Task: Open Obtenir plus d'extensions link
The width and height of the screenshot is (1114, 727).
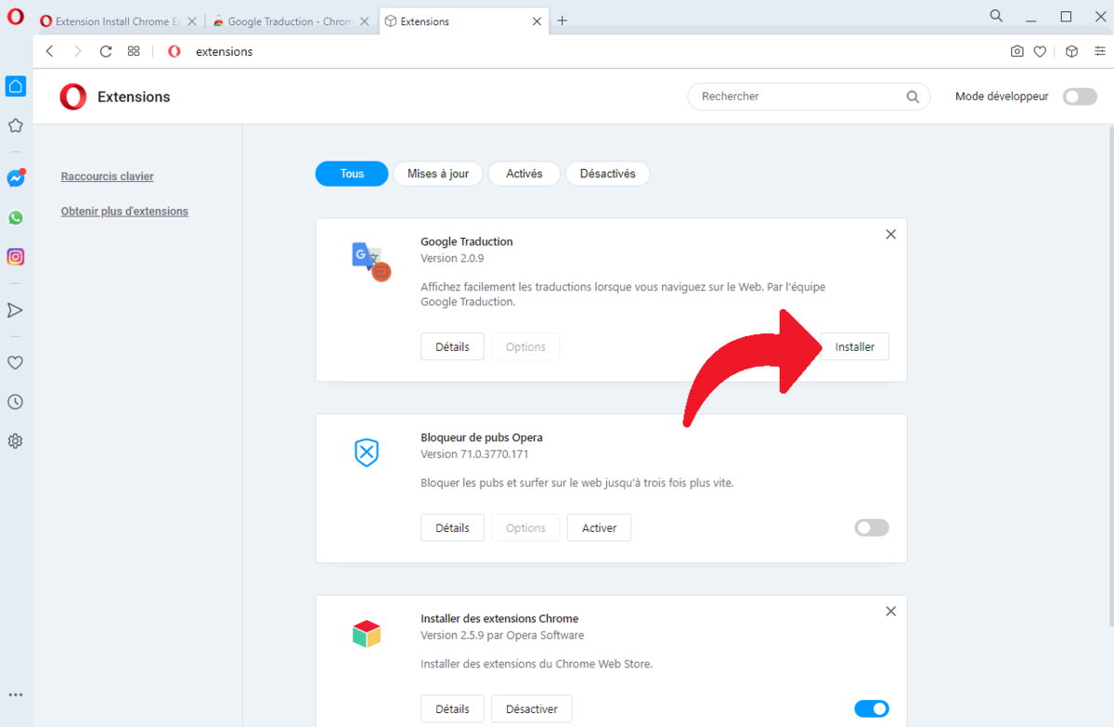Action: pos(124,212)
